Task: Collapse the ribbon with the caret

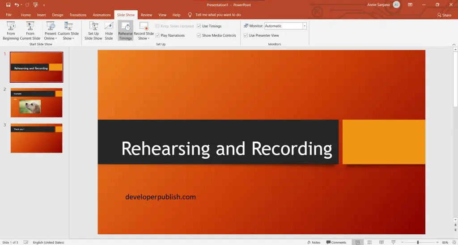Action: (x=454, y=45)
